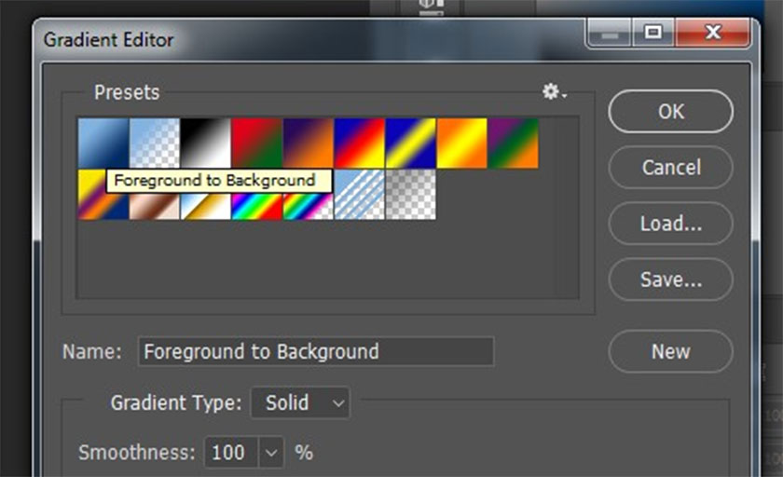Click the Save... button

point(670,279)
